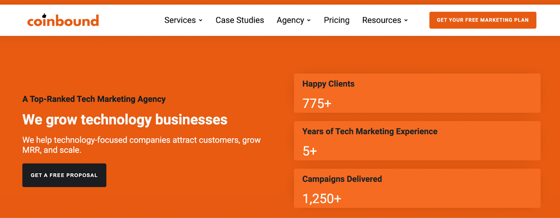Click the coinbound logo
The width and height of the screenshot is (560, 218).
point(63,20)
